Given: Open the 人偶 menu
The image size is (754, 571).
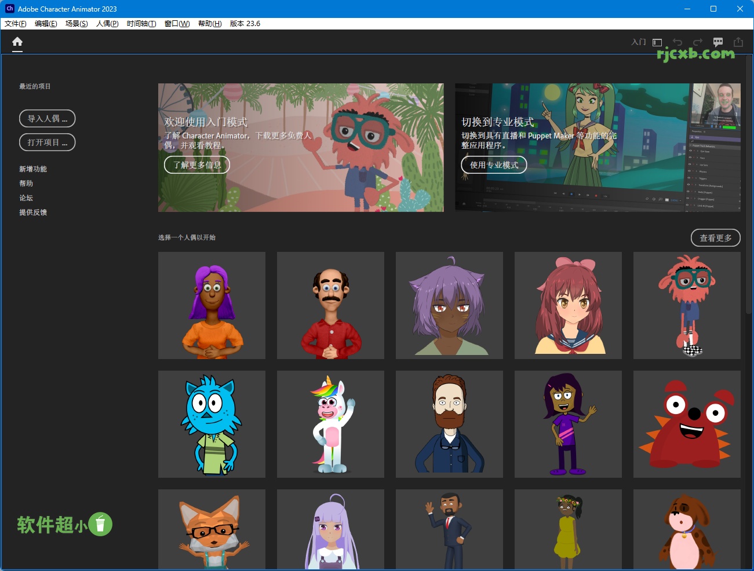Looking at the screenshot, I should tap(106, 23).
